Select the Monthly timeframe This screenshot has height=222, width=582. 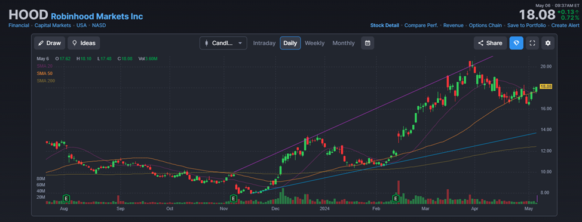click(344, 43)
